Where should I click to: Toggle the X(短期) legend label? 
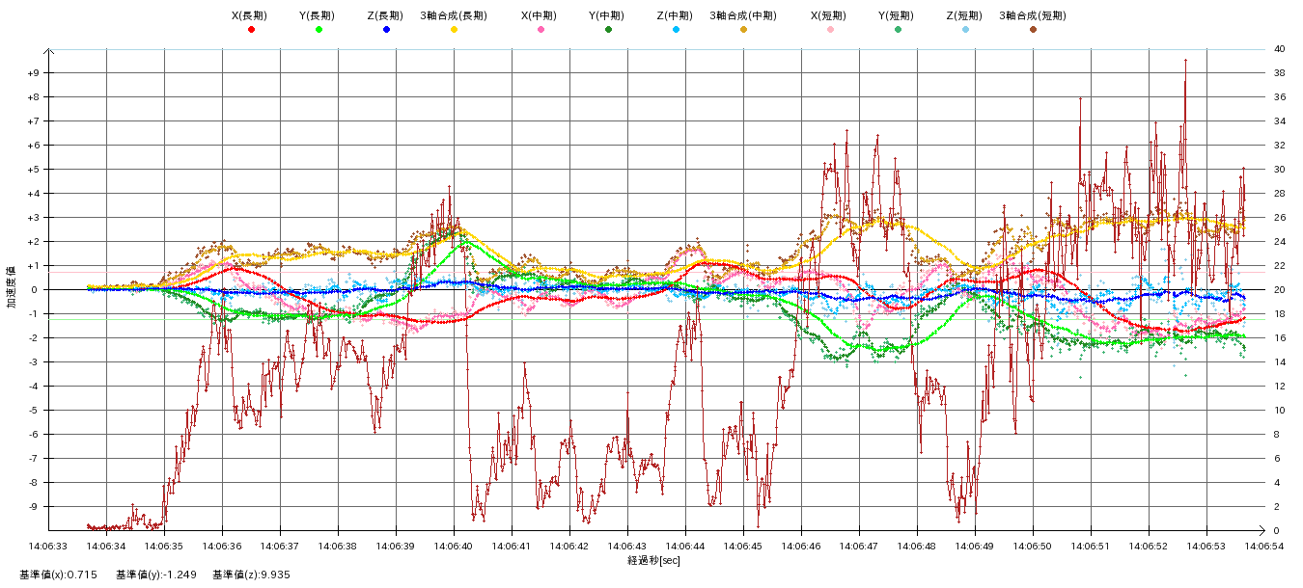pos(829,15)
